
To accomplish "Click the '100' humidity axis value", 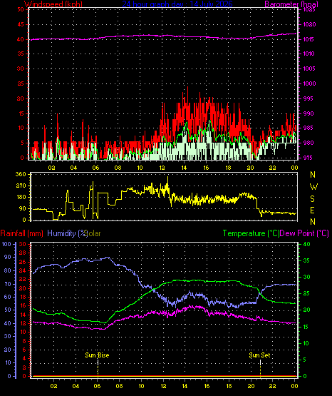I will (6, 244).
